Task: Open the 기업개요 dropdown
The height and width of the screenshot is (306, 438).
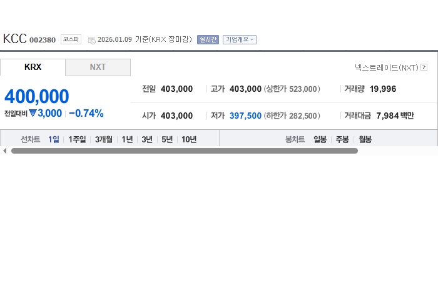Action: click(240, 39)
